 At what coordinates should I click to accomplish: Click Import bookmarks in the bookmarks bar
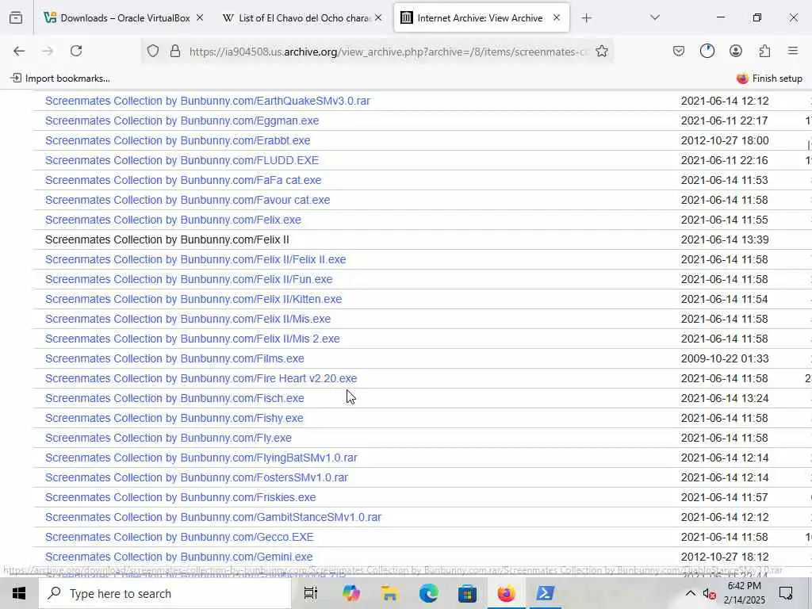click(60, 79)
